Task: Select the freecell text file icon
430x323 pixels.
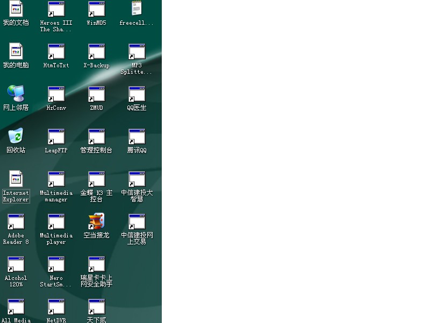Action: 137,9
